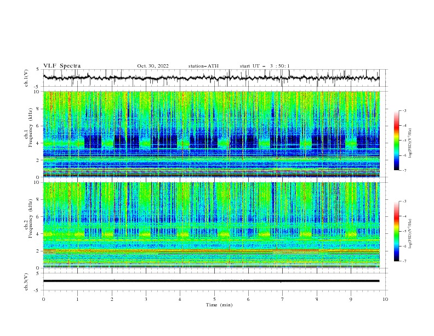
Task: Click the "9" tick on the Time axis
Action: [351, 299]
